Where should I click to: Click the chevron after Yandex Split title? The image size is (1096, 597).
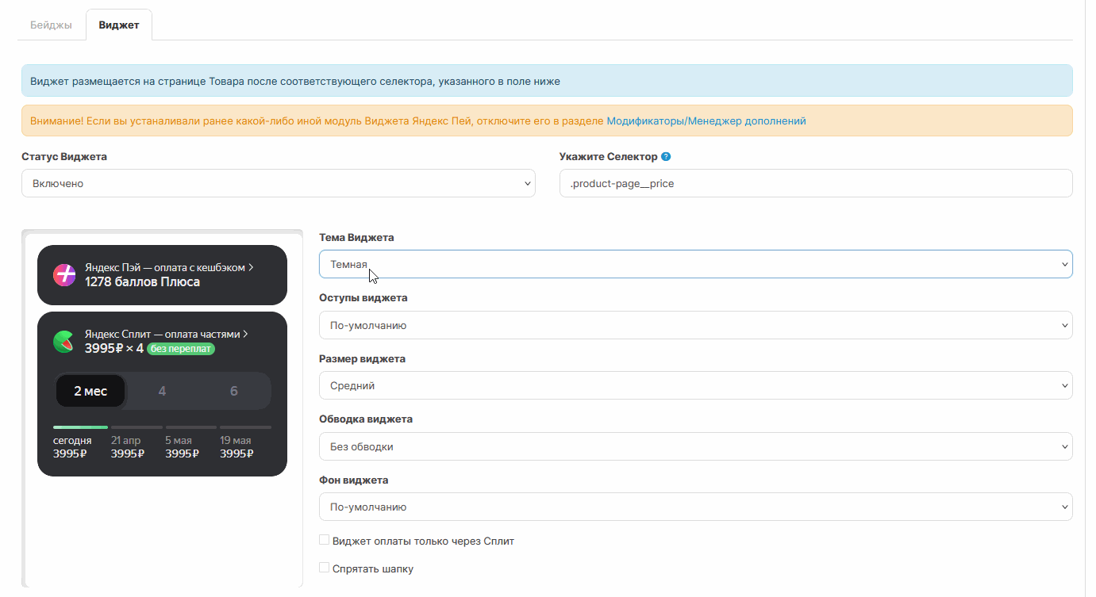[246, 335]
